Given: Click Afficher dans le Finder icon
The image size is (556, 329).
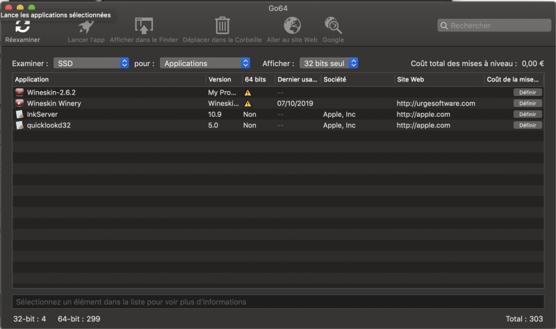Looking at the screenshot, I should (143, 26).
